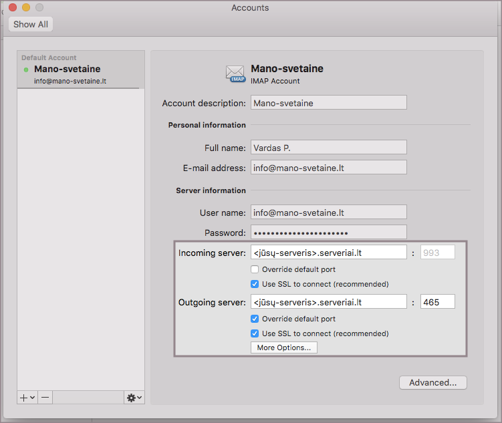Edit the E-mail address field
The height and width of the screenshot is (423, 502).
[x=328, y=168]
